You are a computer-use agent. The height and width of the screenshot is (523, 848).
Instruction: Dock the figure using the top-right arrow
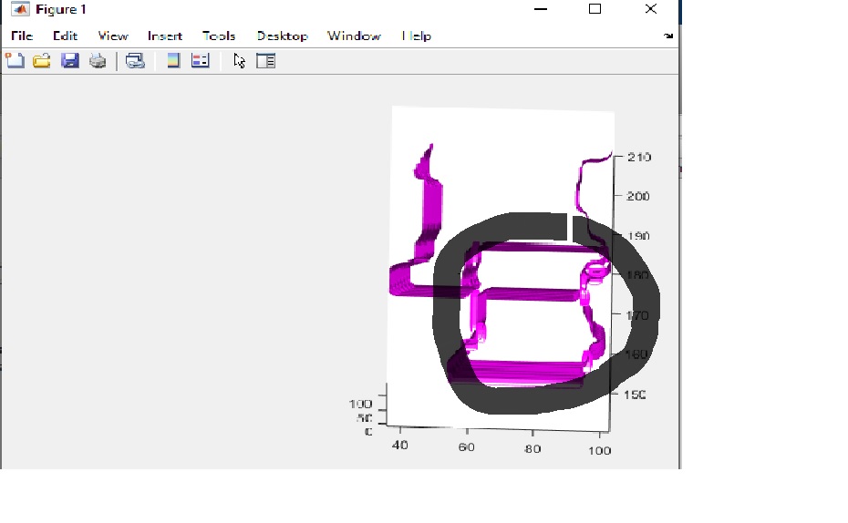point(668,36)
